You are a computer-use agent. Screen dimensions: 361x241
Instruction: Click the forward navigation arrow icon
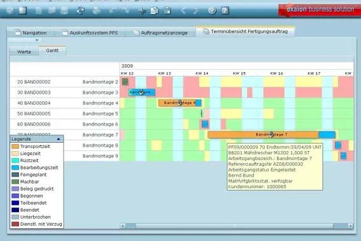pos(195,11)
